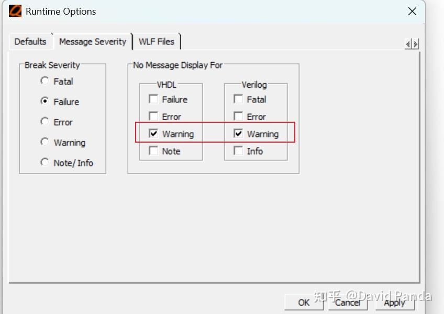Enable the VHDL Failure checkbox
This screenshot has height=314, width=444.
coord(153,99)
